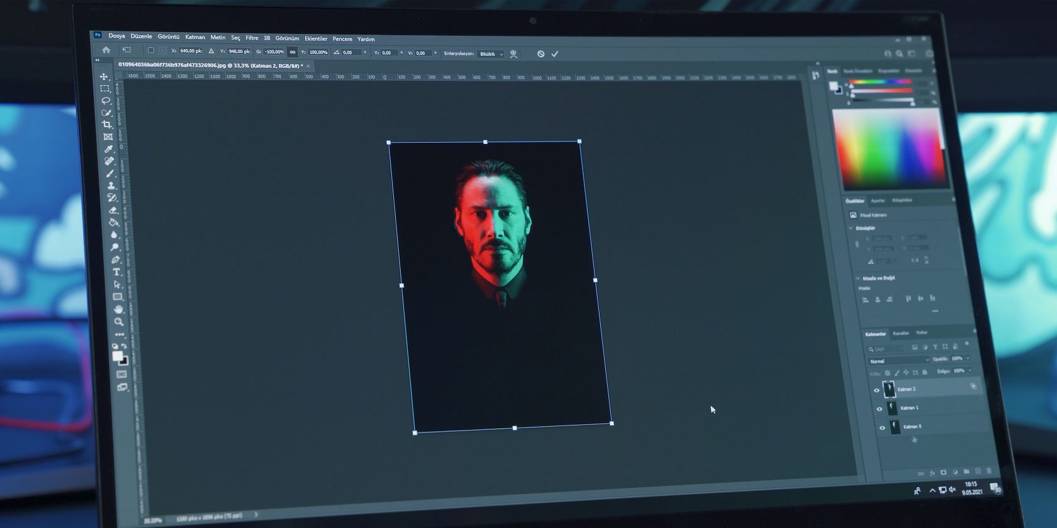The width and height of the screenshot is (1057, 528).
Task: Choose the Zoom magnifier tool
Action: click(x=118, y=322)
